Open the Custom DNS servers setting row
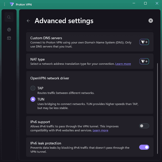The image size is (162, 162). 83,42
